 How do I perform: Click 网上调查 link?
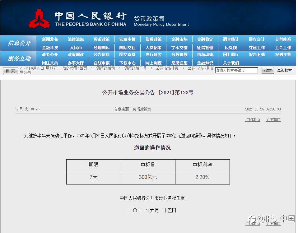tap(153, 63)
